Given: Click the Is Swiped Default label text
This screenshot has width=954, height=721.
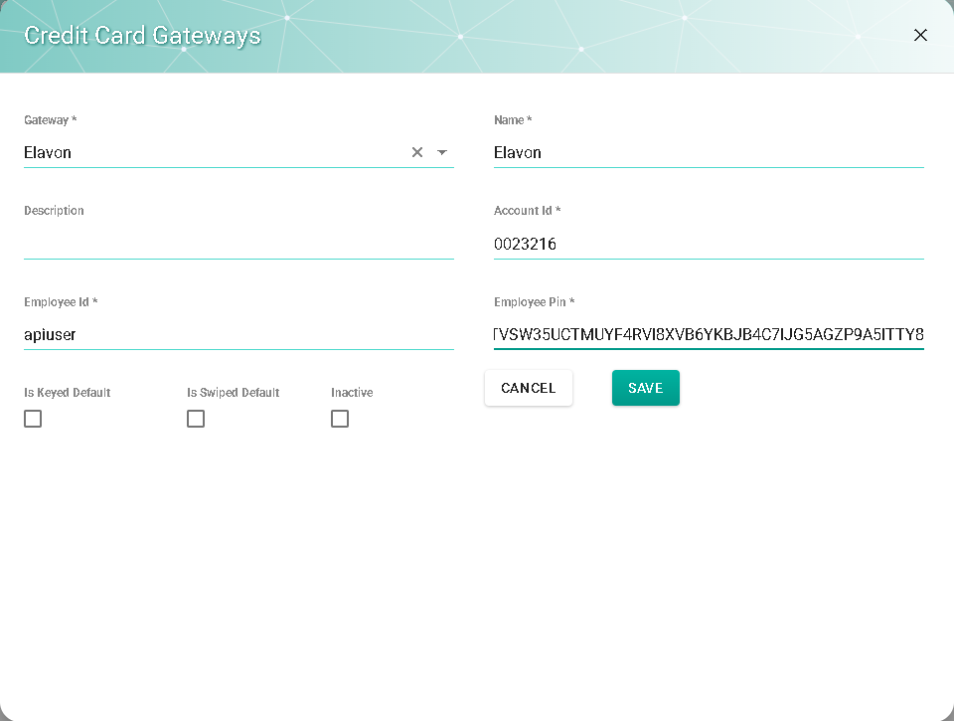Looking at the screenshot, I should [234, 393].
